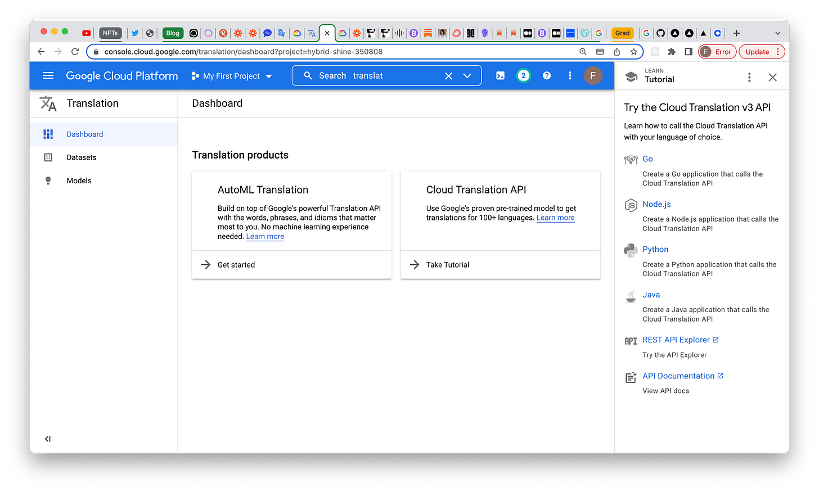
Task: Open a new browser tab with plus
Action: [x=736, y=33]
